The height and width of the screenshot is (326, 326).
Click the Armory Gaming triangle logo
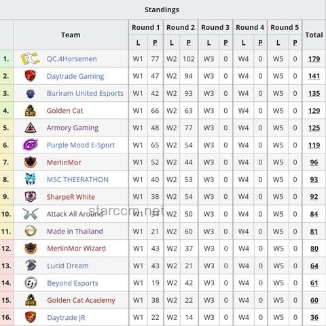pyautogui.click(x=31, y=128)
